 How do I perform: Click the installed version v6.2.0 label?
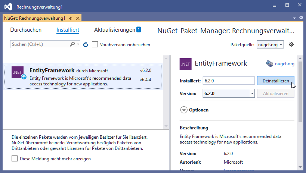point(146,70)
